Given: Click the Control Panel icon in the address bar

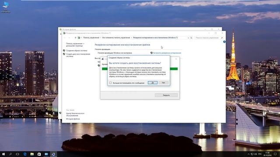Looking at the screenshot, I should [79, 38].
